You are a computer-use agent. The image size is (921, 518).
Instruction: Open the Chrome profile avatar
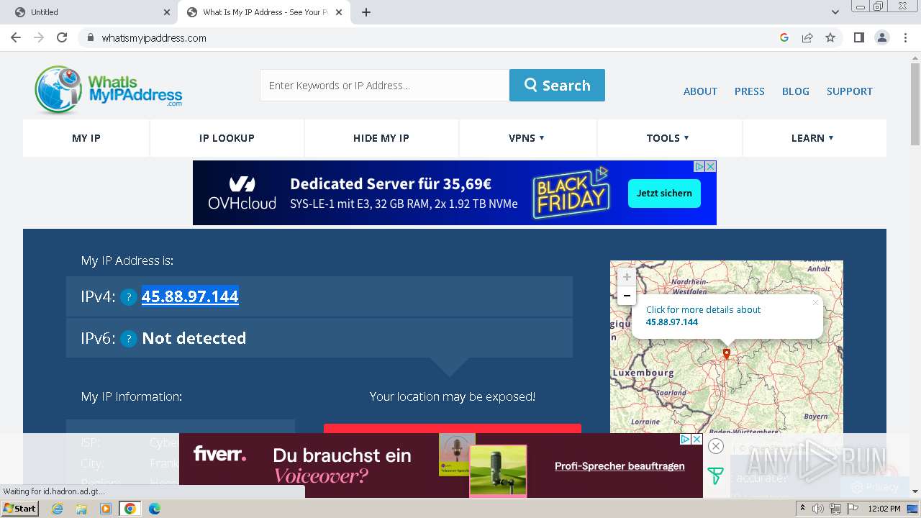tap(881, 37)
